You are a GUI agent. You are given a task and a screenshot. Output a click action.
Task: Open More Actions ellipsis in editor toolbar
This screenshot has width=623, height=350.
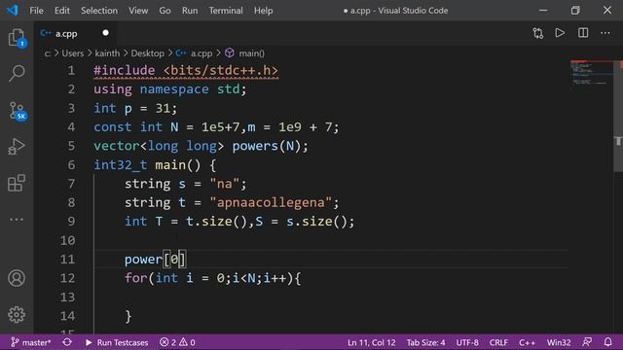605,33
